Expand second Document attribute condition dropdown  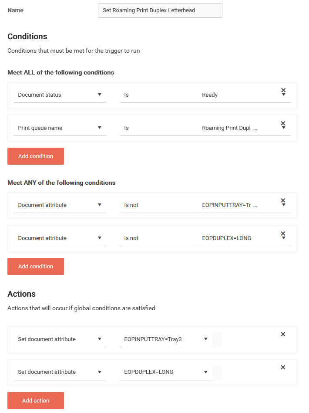[x=60, y=238]
